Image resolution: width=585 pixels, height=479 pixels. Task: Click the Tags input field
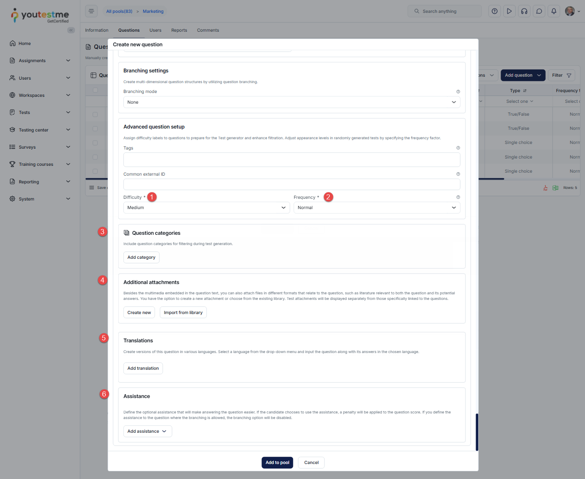click(292, 160)
